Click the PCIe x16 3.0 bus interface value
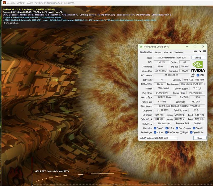 pos(191,84)
